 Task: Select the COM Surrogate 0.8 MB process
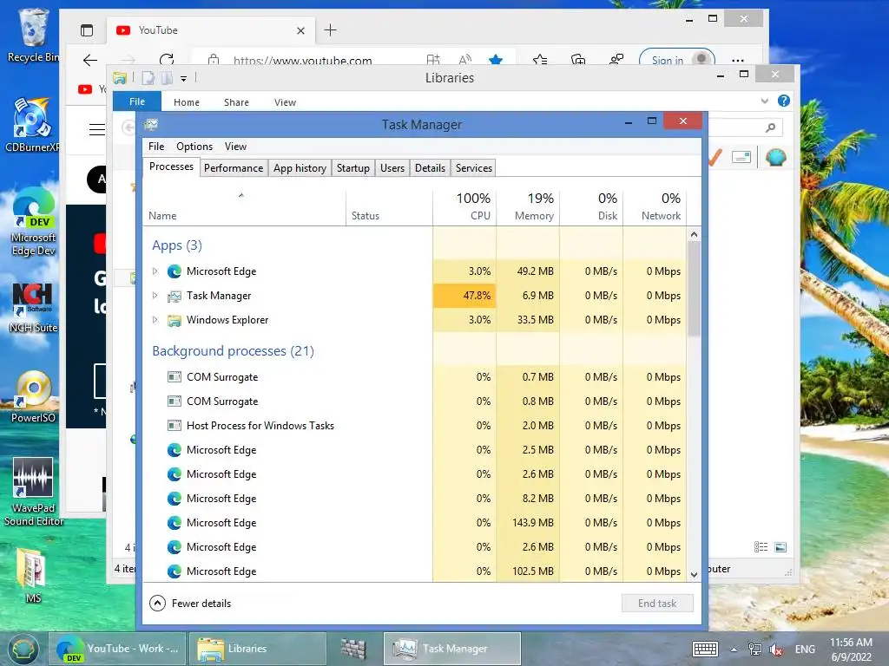[414, 402]
